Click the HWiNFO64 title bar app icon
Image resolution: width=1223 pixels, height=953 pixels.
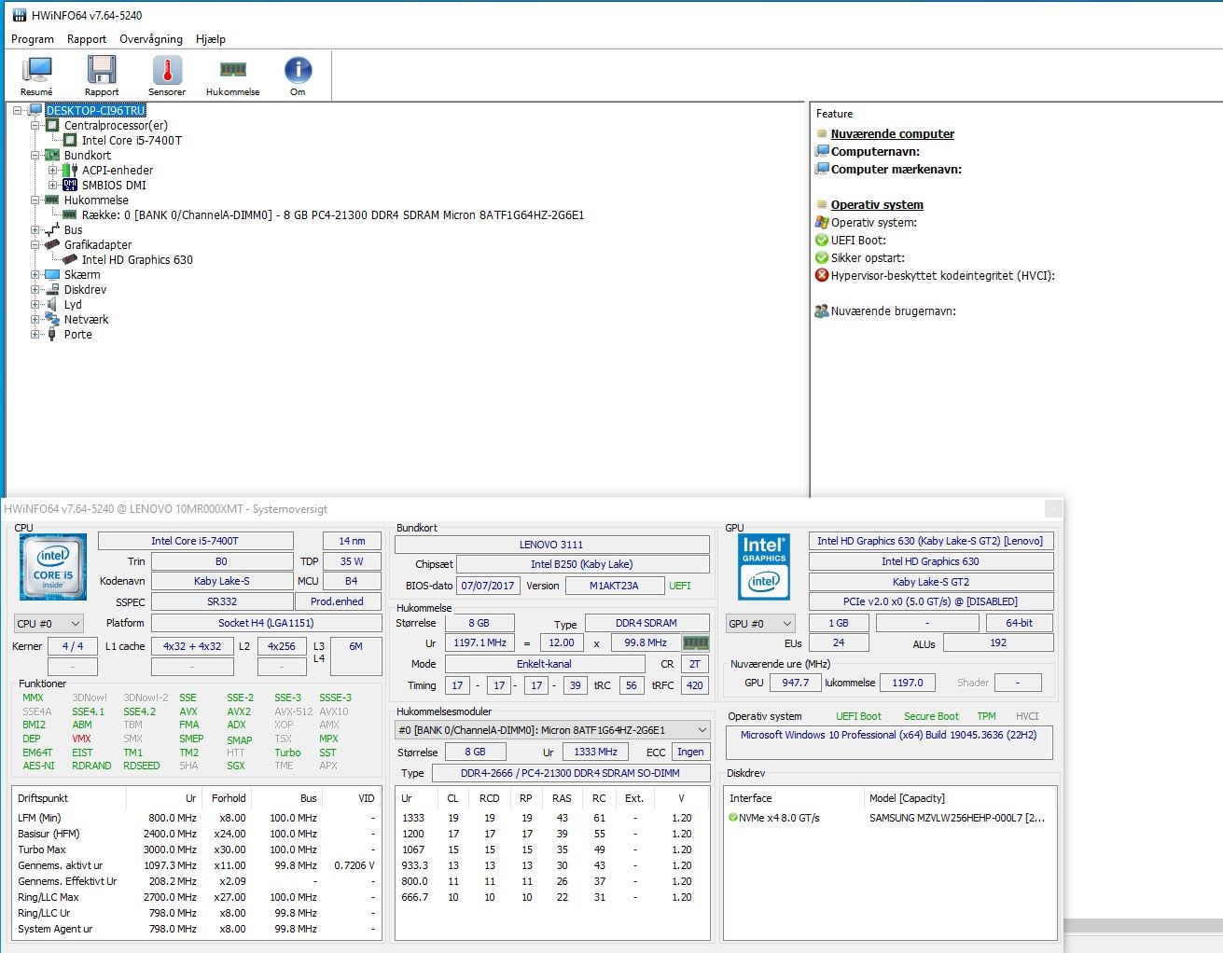[20, 16]
